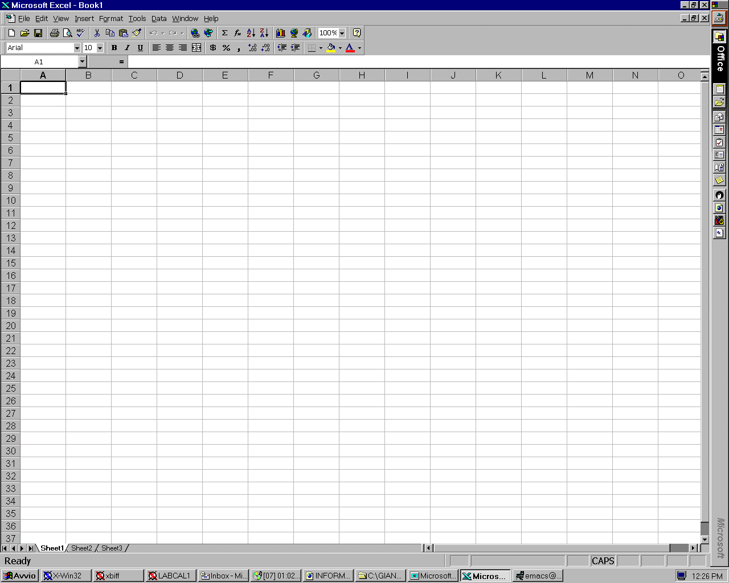Image resolution: width=729 pixels, height=583 pixels.
Task: Click the Avvio start button
Action: pos(20,576)
